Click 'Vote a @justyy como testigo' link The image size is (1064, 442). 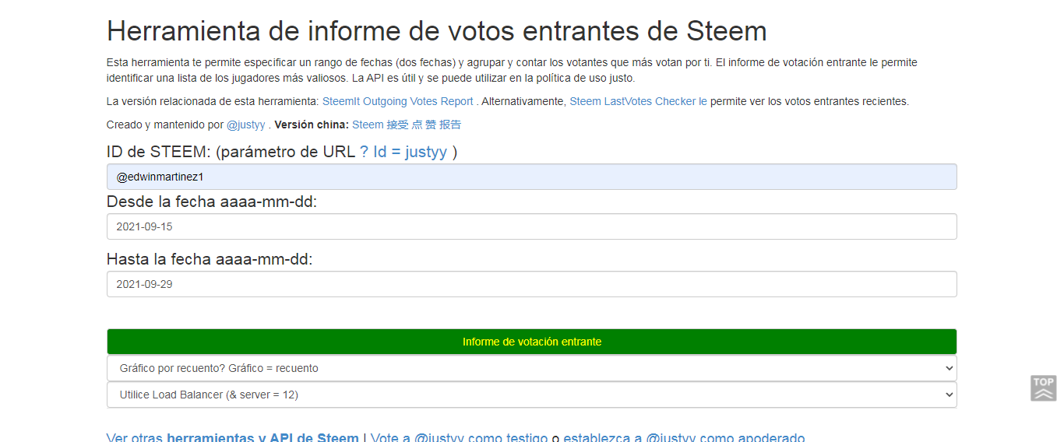click(459, 438)
